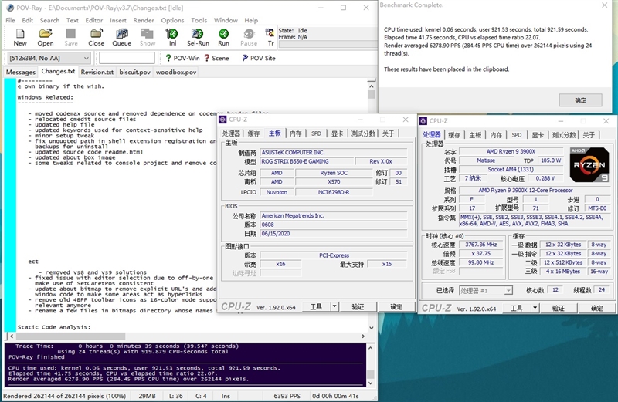Click the Ini settings toolbar icon
The image size is (618, 402).
(x=172, y=37)
